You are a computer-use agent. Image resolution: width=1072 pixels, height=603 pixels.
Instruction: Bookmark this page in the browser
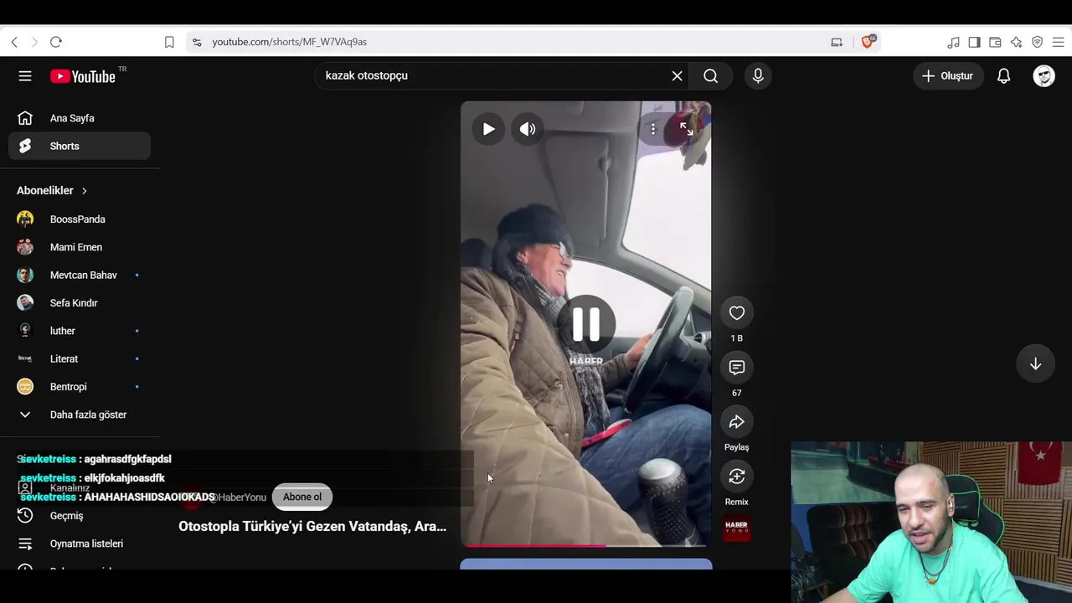click(x=169, y=42)
